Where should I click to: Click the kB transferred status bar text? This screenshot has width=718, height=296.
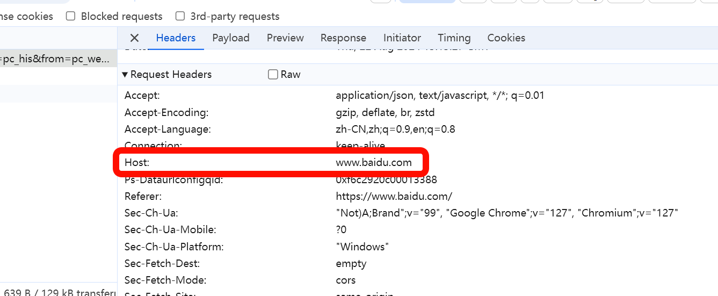point(59,292)
